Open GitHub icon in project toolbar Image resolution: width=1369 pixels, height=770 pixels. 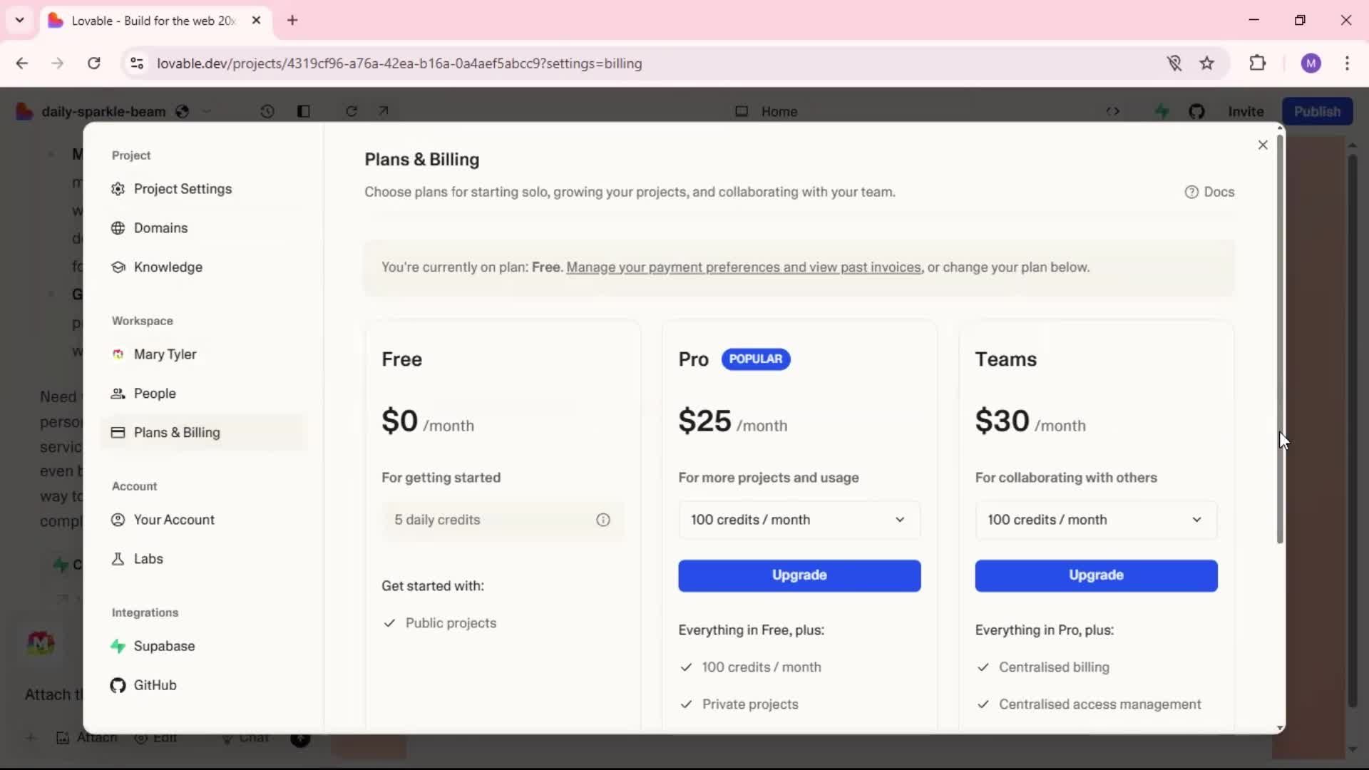click(1196, 111)
